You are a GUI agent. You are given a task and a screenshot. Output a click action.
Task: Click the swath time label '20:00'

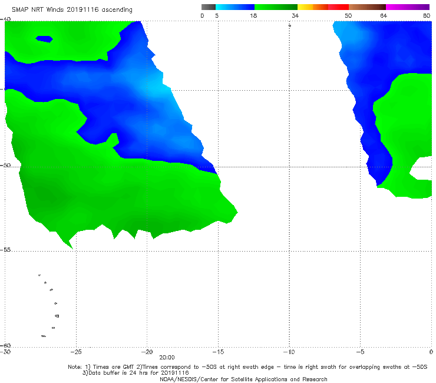(x=167, y=358)
